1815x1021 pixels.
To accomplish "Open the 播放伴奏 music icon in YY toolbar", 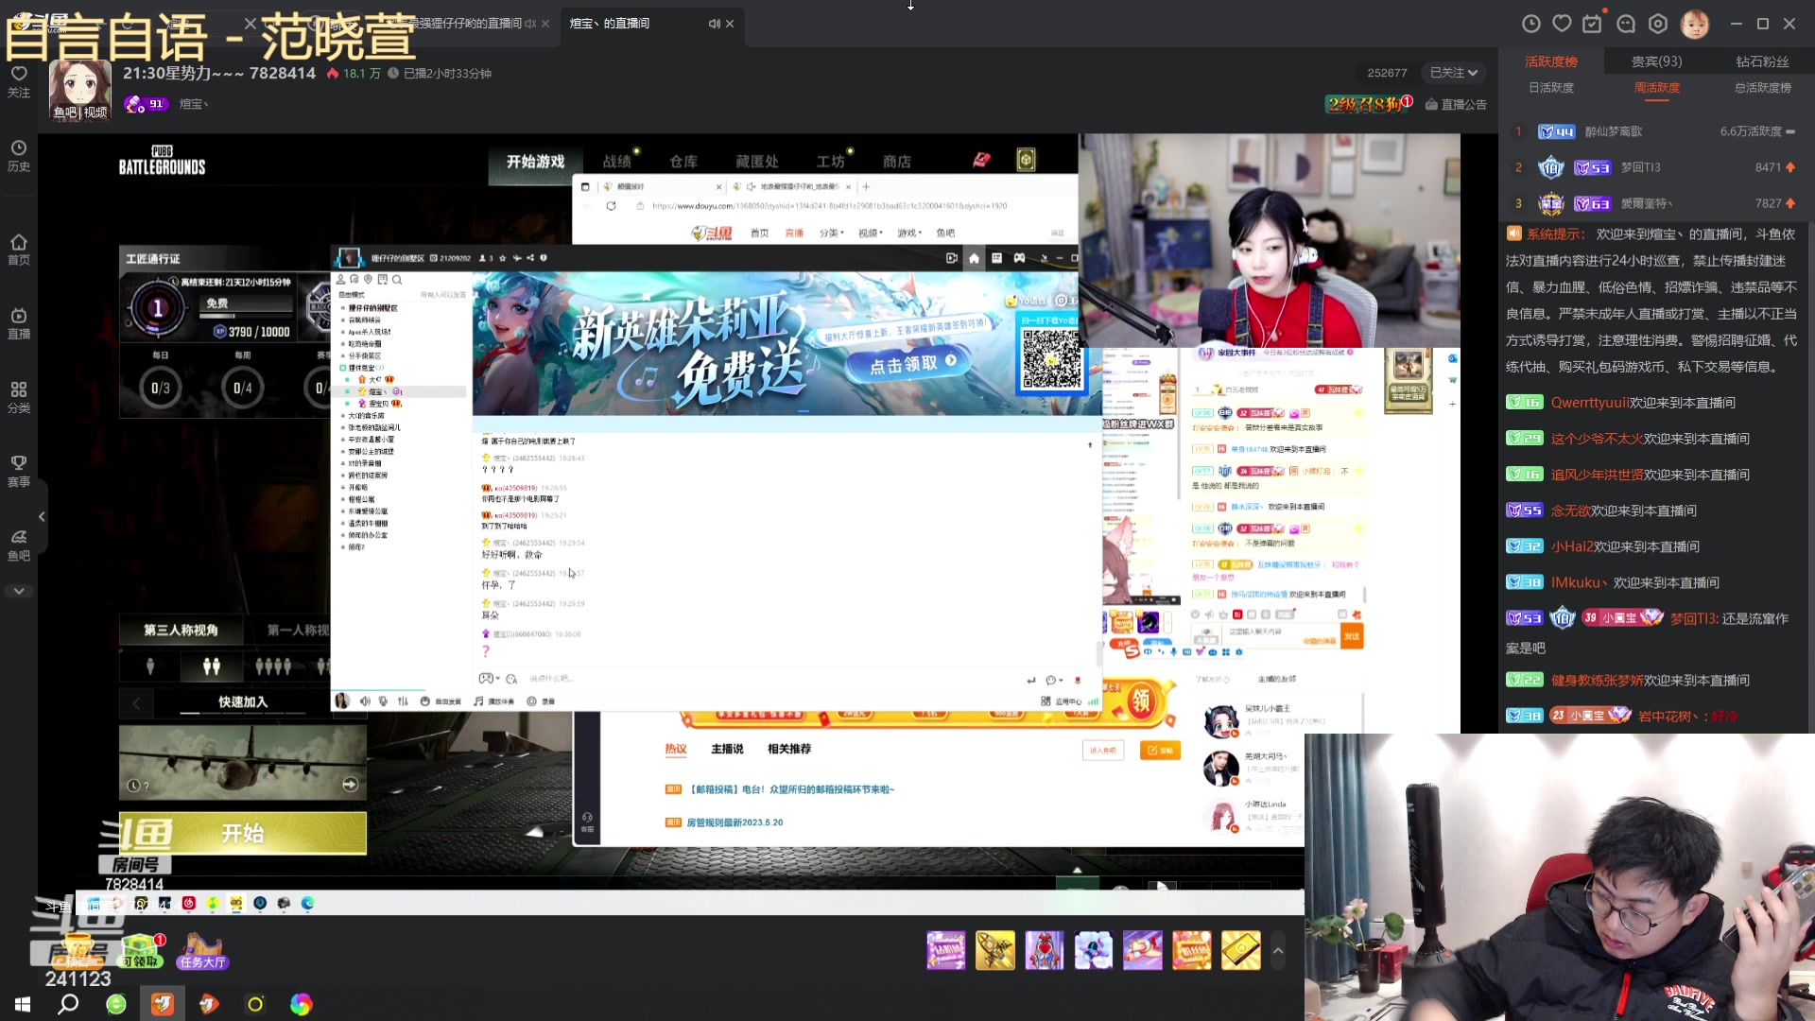I will pyautogui.click(x=478, y=701).
